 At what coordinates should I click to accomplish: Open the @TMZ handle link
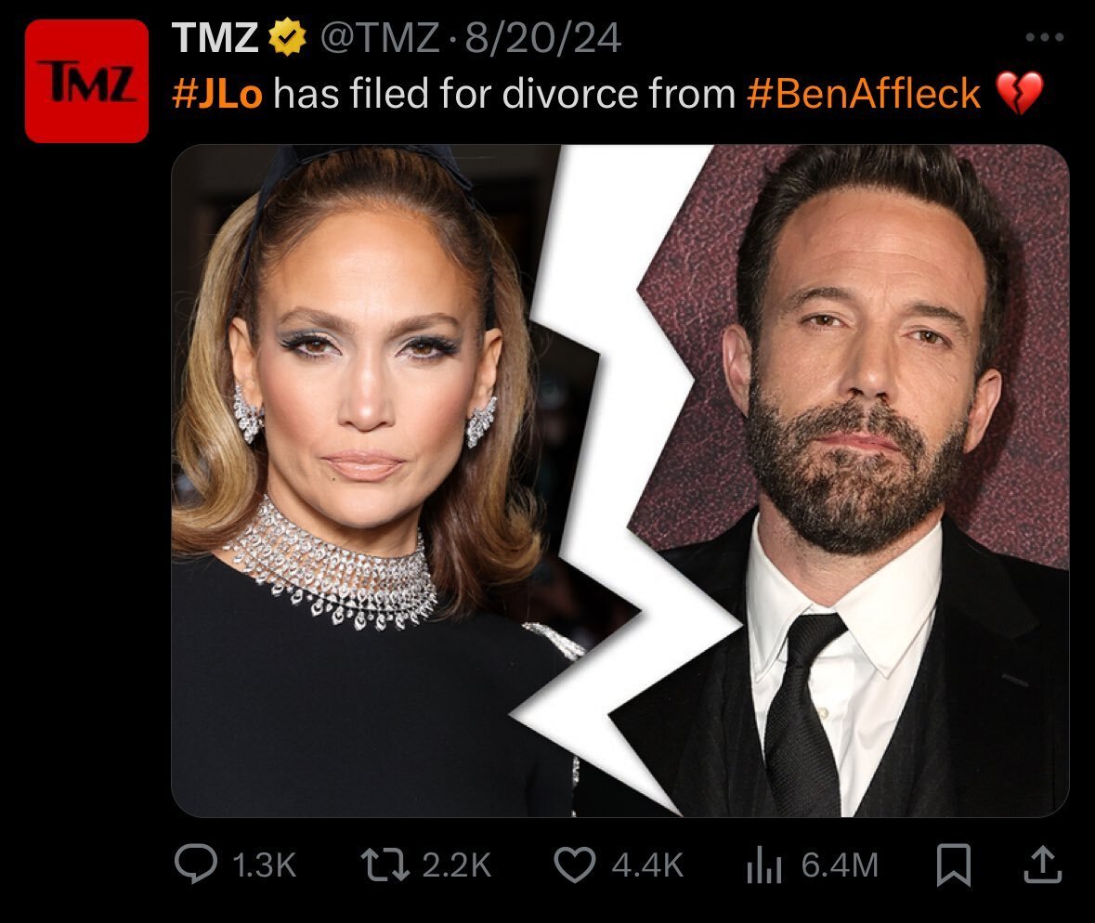tap(380, 38)
